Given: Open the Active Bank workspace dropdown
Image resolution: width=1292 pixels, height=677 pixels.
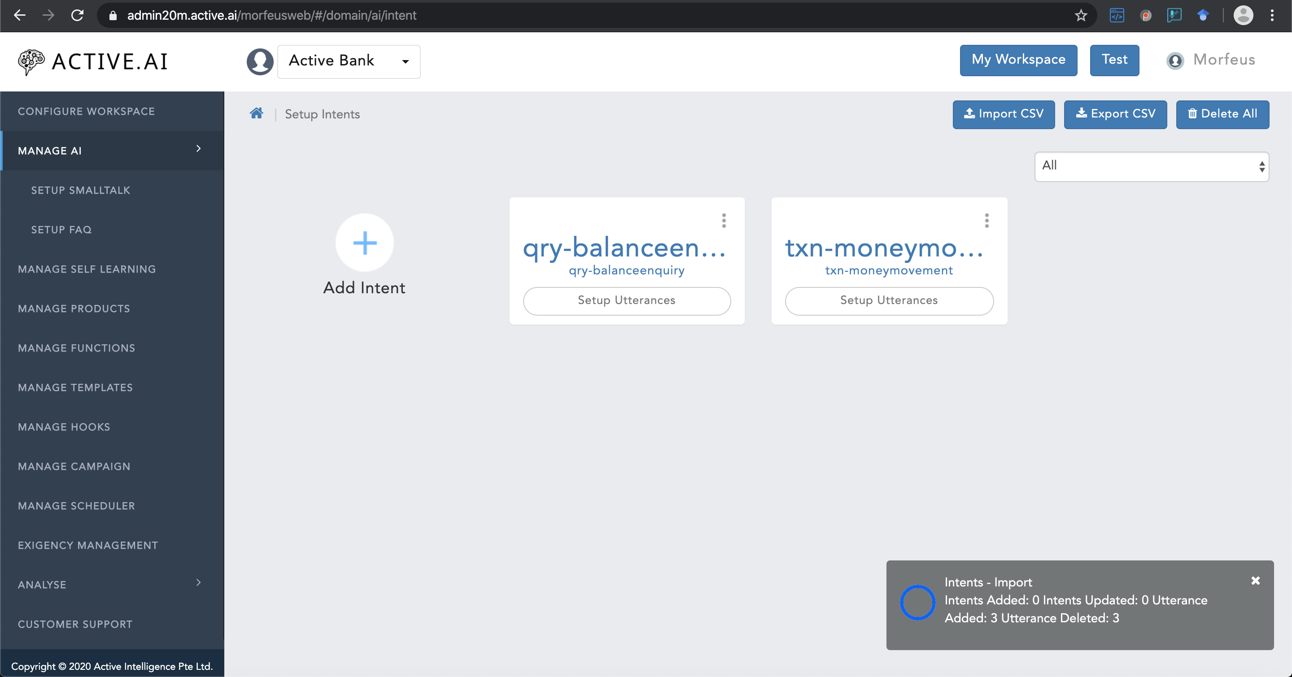Looking at the screenshot, I should click(349, 61).
